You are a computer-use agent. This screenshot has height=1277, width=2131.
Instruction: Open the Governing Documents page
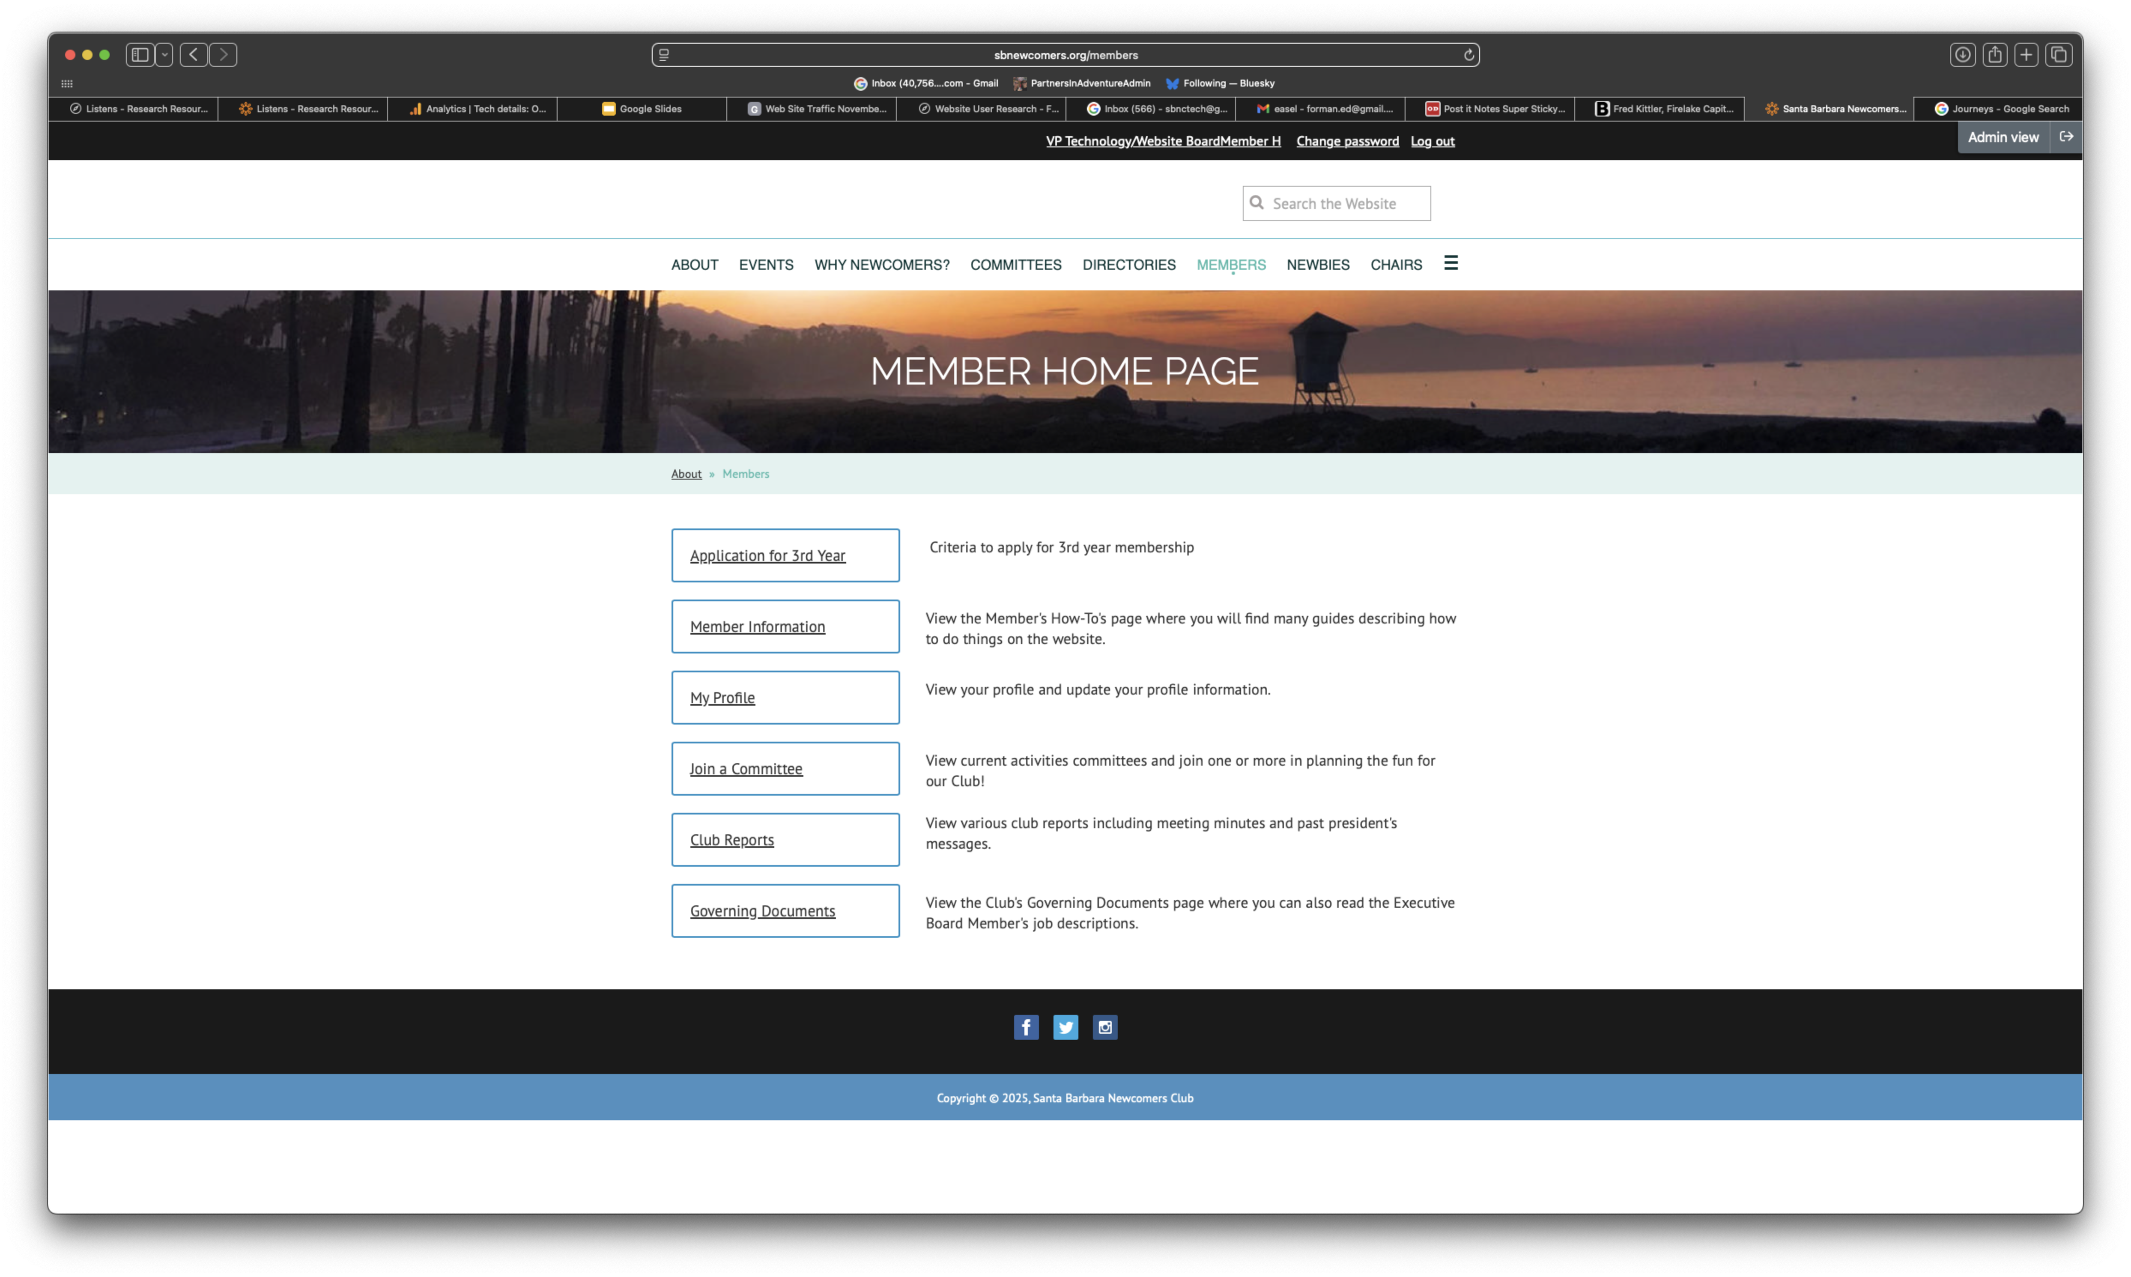pyautogui.click(x=761, y=910)
